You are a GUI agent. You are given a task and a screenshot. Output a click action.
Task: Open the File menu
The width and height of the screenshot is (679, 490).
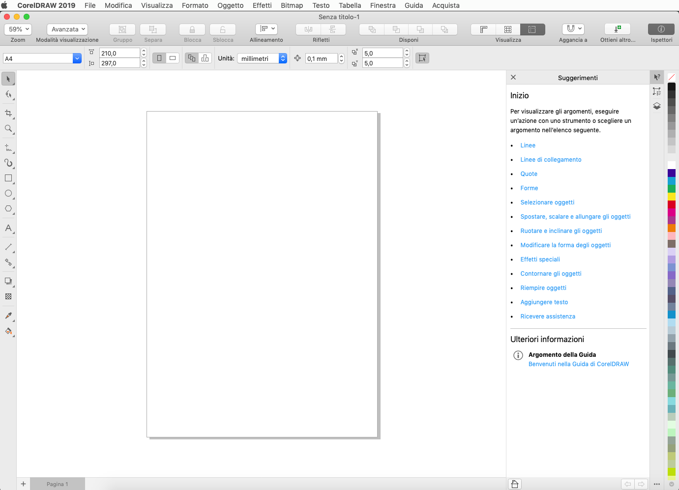90,5
